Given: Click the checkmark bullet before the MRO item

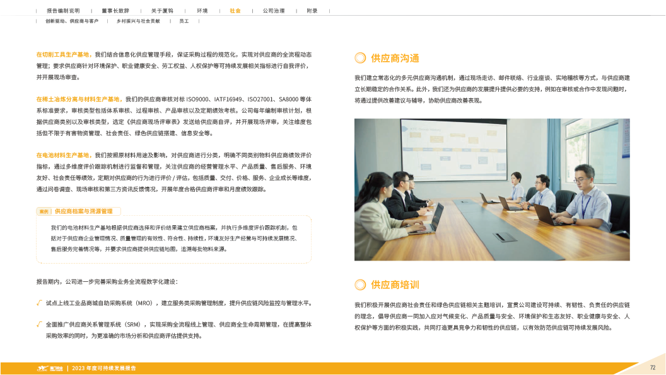Looking at the screenshot, I should click(x=39, y=303).
